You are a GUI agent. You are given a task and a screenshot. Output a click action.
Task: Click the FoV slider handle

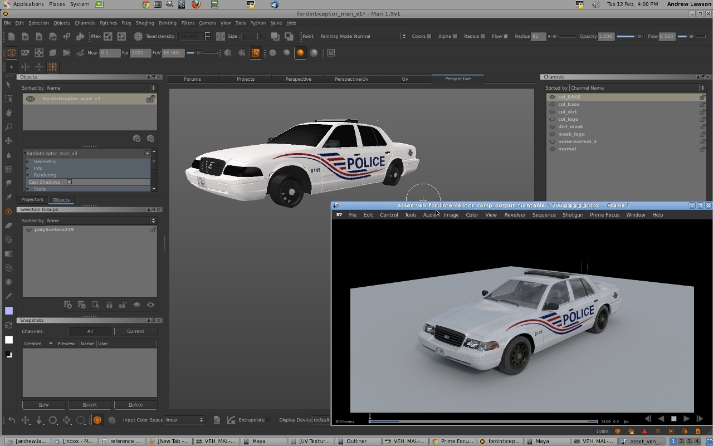198,53
